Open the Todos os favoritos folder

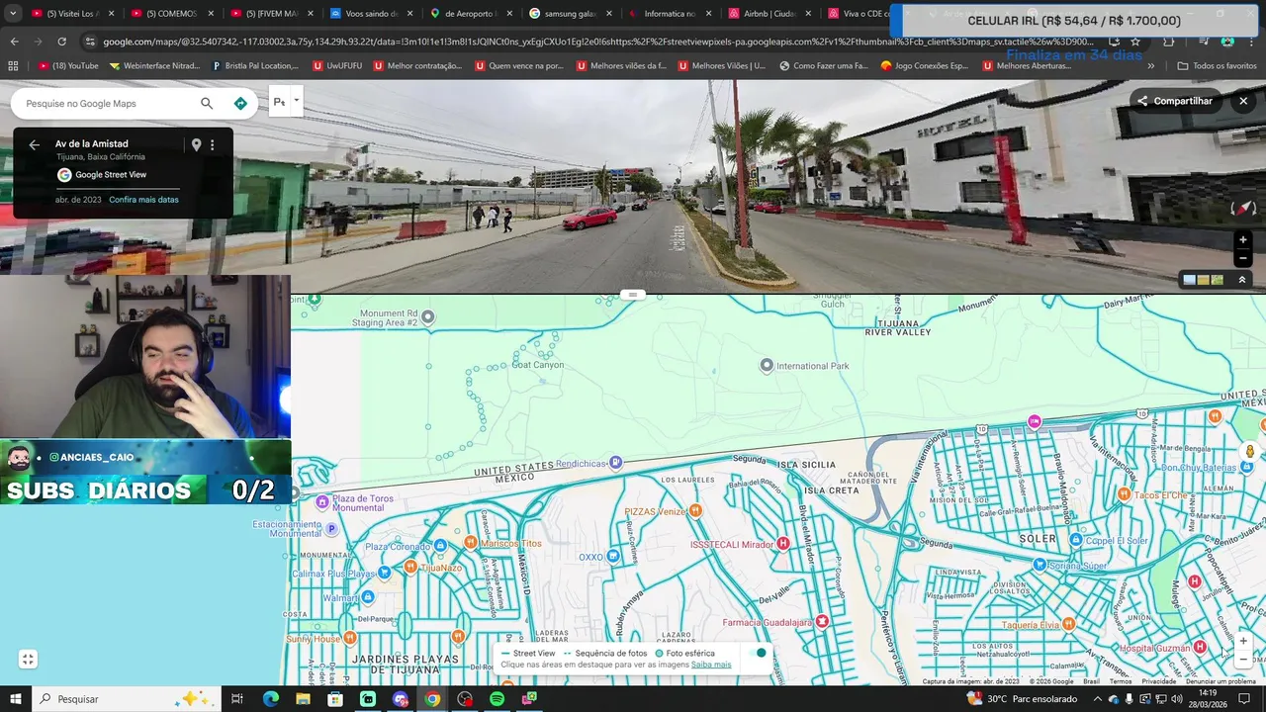click(x=1217, y=65)
